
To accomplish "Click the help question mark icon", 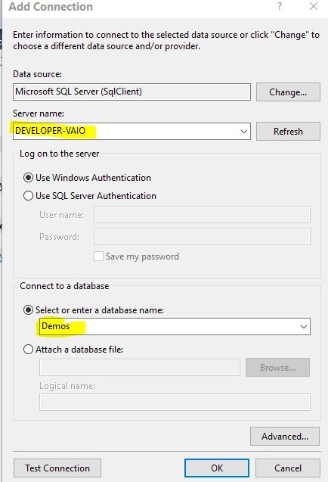I will coord(280,6).
